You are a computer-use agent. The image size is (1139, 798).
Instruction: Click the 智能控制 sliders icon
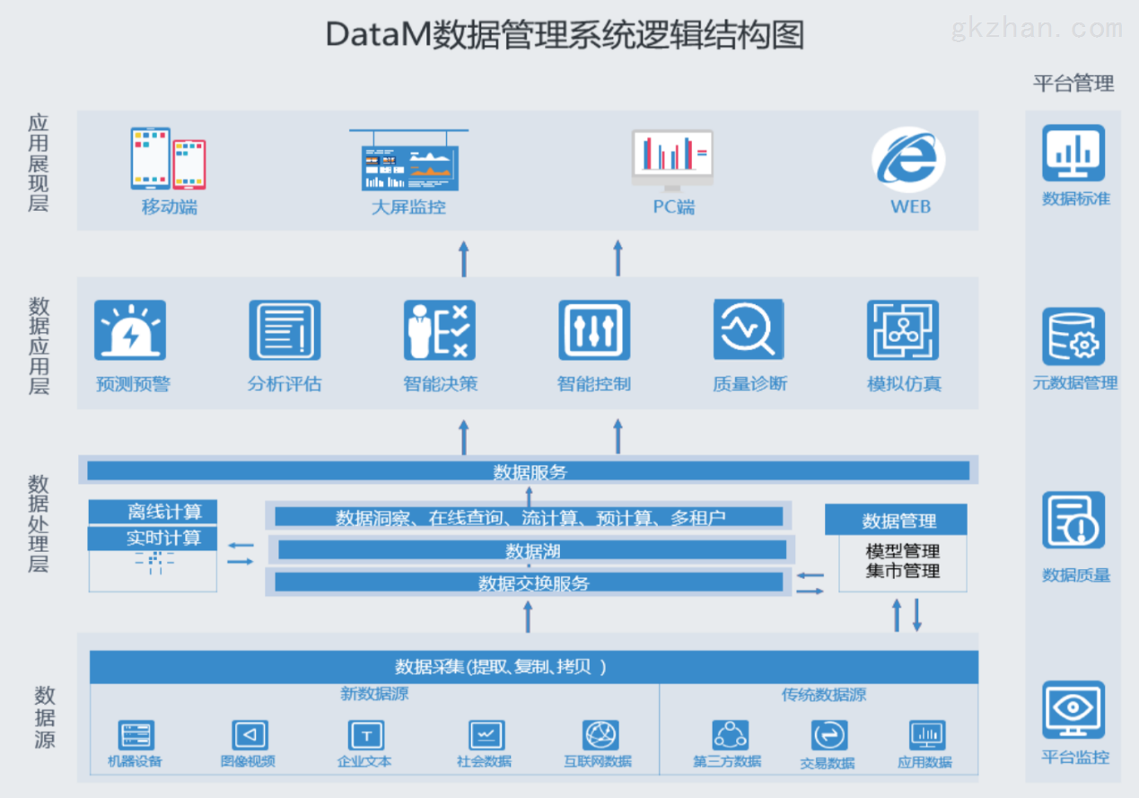[x=594, y=329]
